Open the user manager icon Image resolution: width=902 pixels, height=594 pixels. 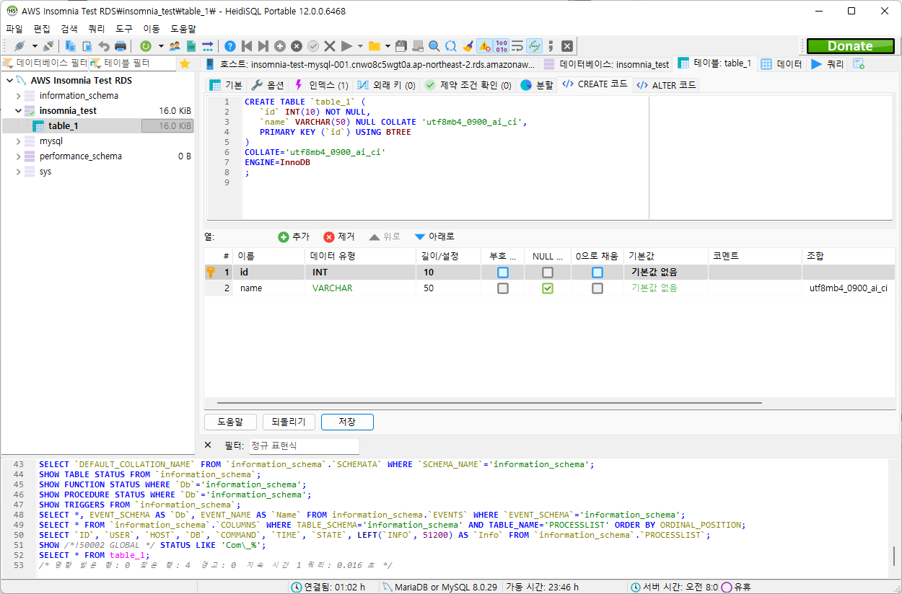[175, 46]
